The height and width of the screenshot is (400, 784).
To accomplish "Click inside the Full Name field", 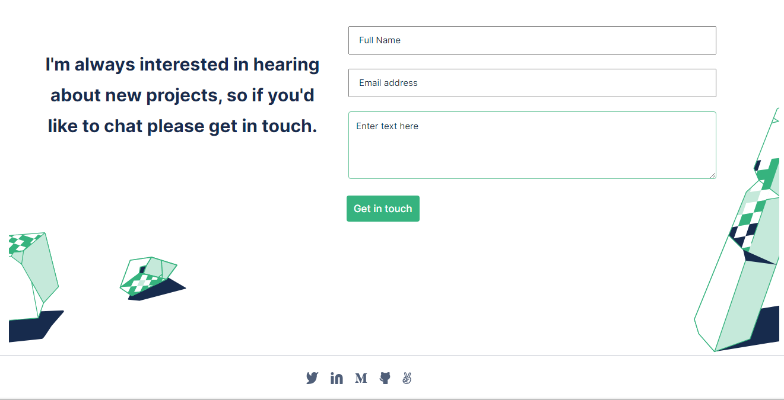I will click(x=532, y=40).
